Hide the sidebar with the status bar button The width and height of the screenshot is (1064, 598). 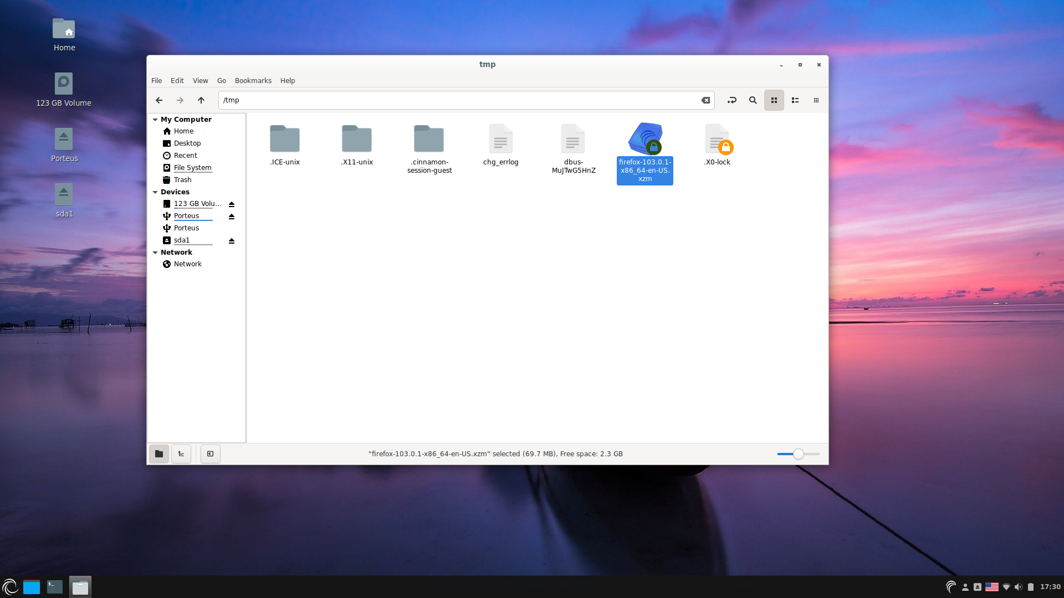click(211, 454)
